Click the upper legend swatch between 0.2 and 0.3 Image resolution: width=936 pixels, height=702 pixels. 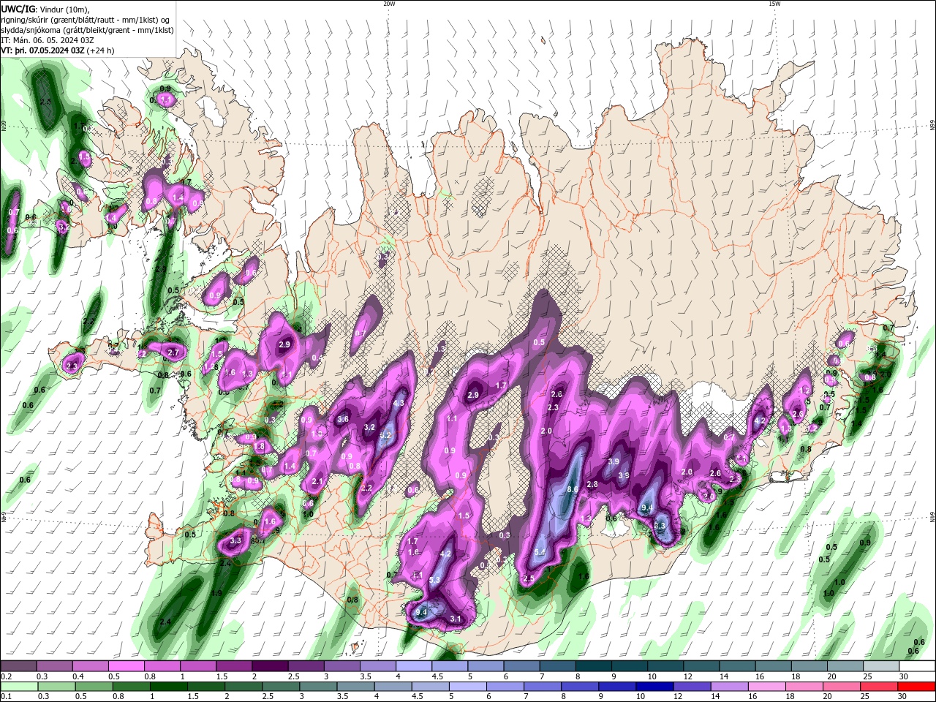[x=18, y=665]
